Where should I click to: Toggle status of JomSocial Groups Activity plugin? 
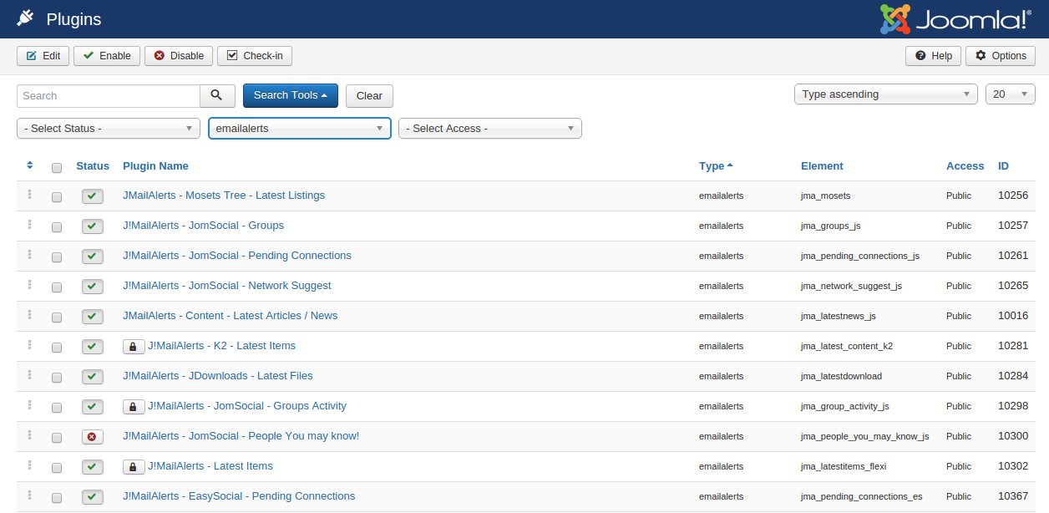pos(93,407)
